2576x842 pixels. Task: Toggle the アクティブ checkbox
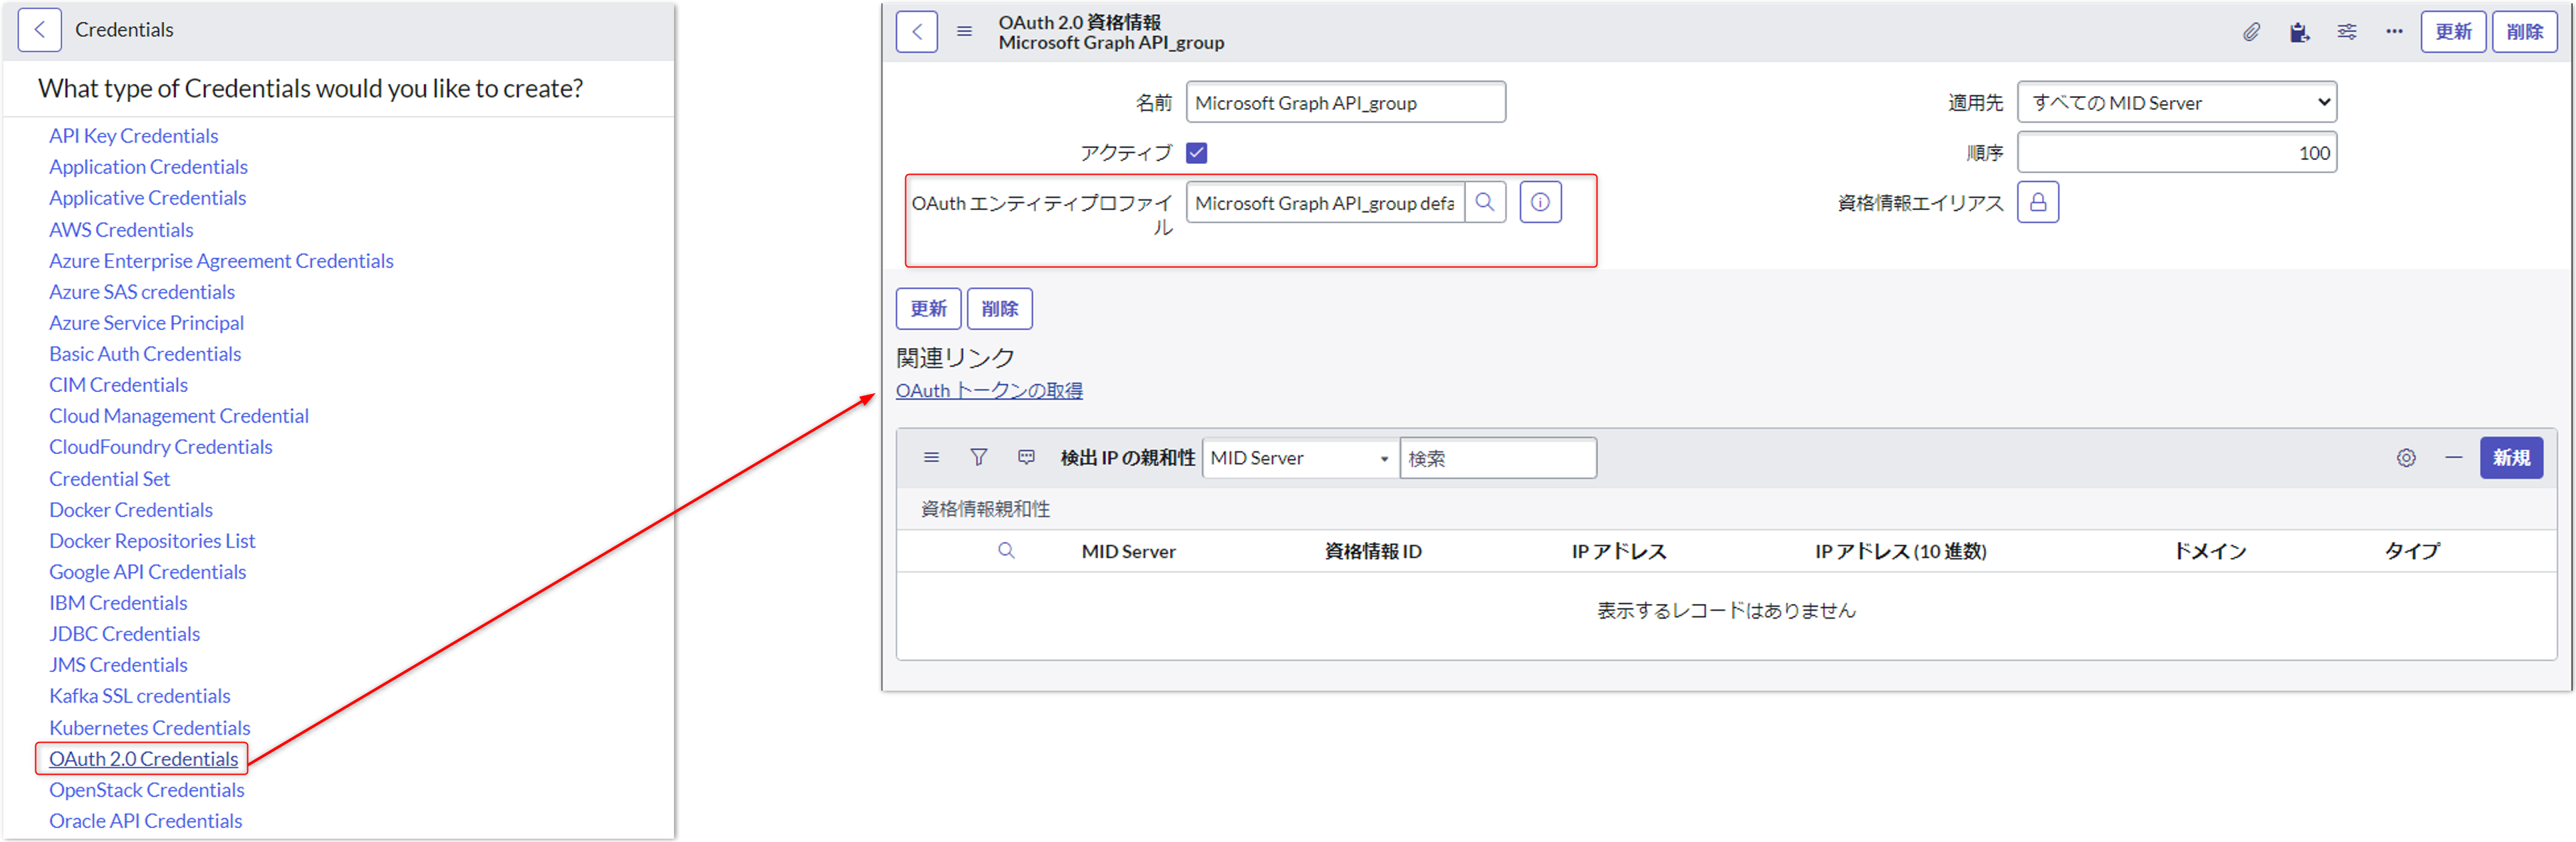(1196, 153)
